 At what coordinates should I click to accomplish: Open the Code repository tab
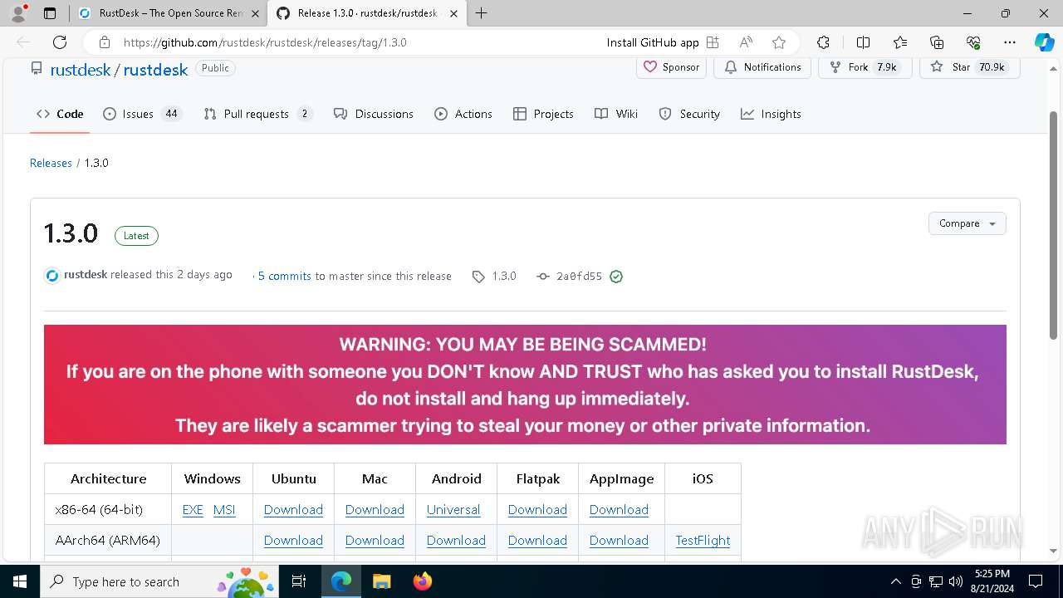pyautogui.click(x=60, y=114)
